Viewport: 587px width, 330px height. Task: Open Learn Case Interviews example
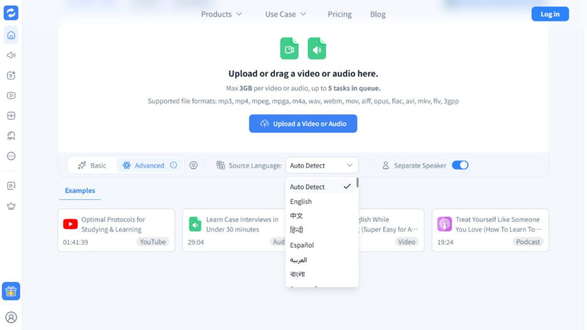point(234,230)
